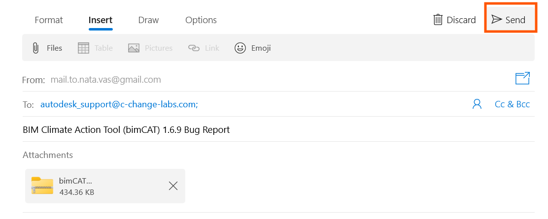
Task: Click the Link chain icon
Action: click(x=204, y=48)
